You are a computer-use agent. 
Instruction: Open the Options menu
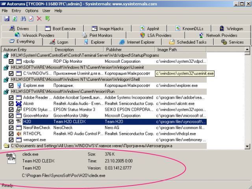pos(32,11)
